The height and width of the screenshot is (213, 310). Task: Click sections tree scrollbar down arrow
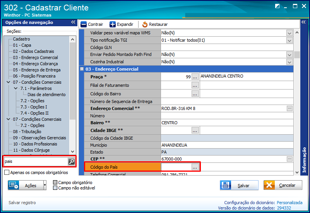pos(72,152)
